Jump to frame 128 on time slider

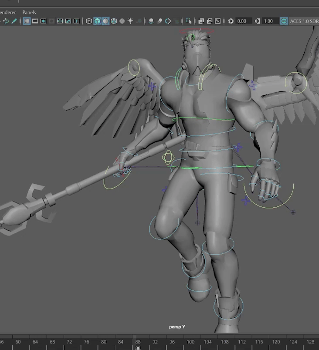tap(310, 342)
